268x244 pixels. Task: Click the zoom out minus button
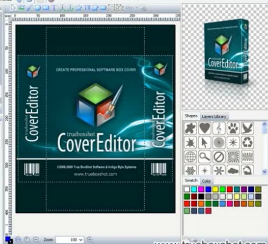(36, 239)
